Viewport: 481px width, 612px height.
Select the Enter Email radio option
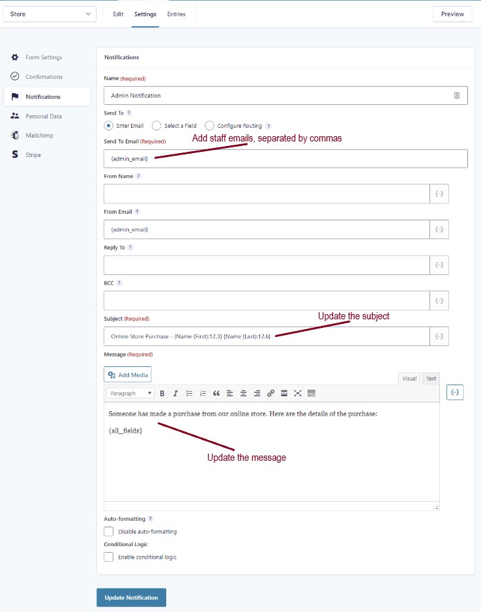pyautogui.click(x=109, y=126)
